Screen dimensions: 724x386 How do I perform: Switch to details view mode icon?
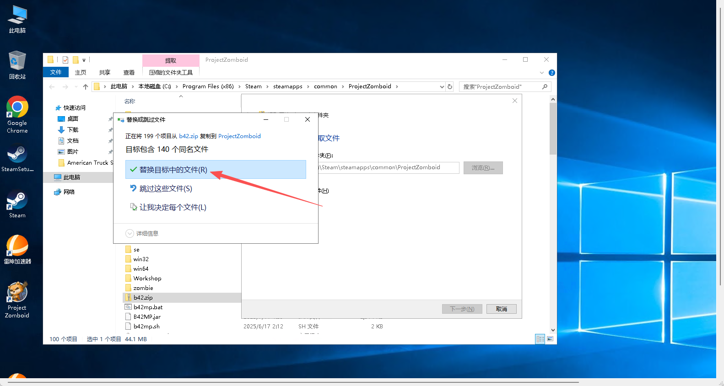(540, 339)
